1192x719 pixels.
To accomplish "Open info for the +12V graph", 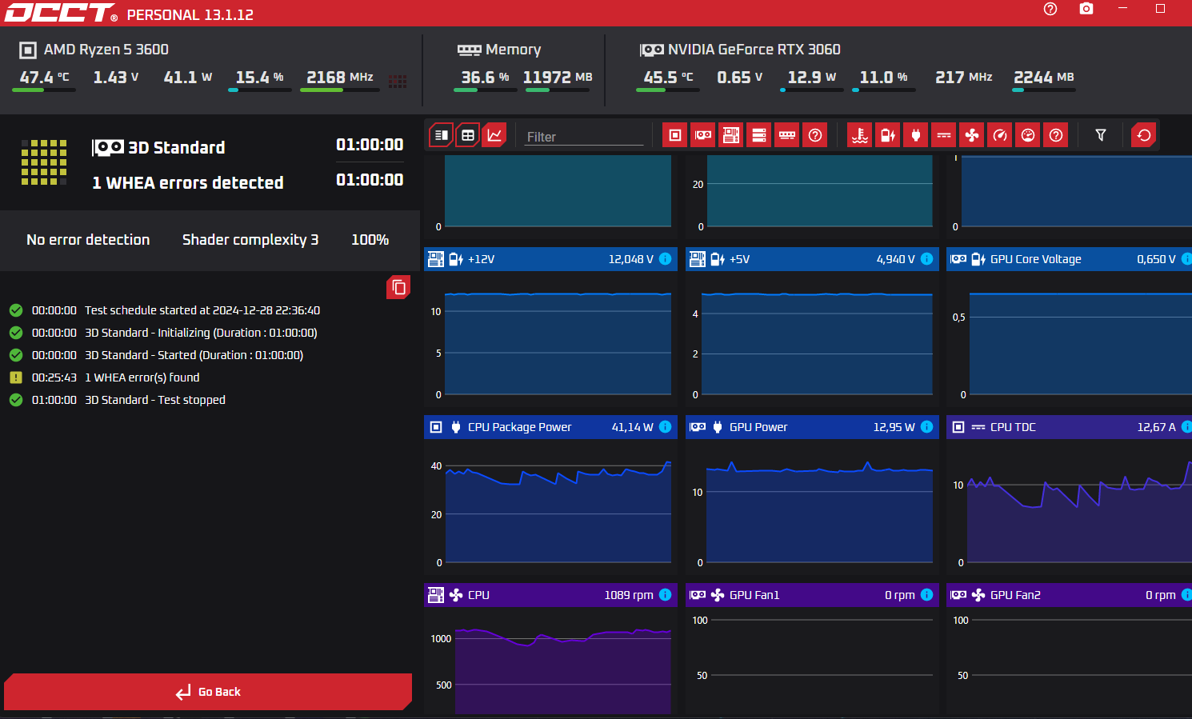I will pos(665,259).
